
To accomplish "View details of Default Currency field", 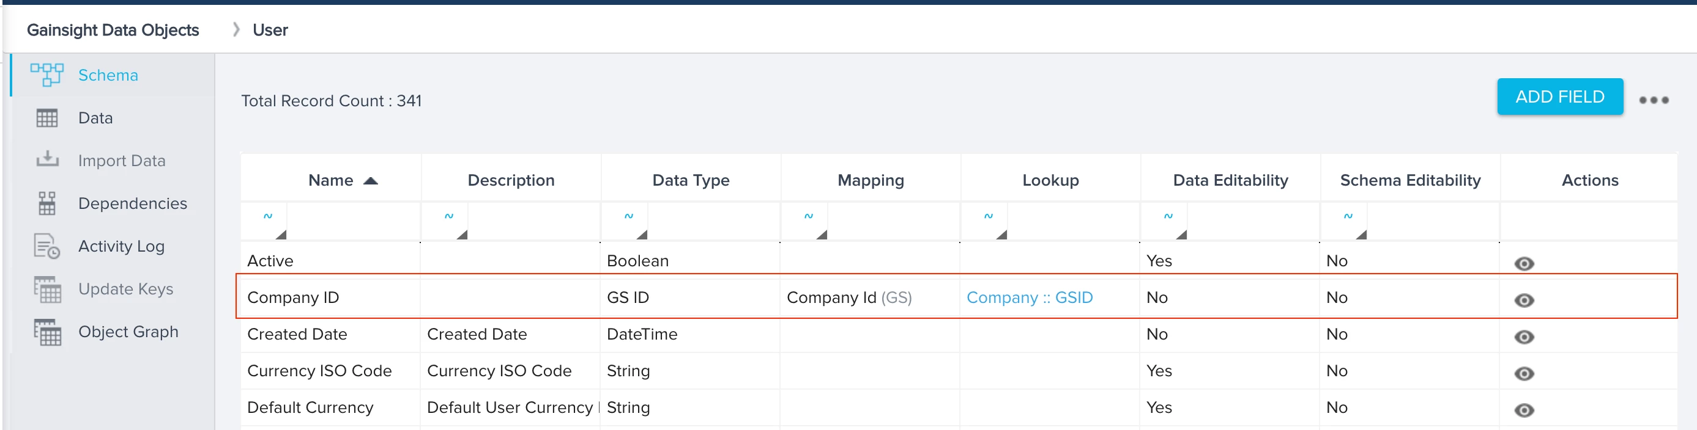I will (1524, 411).
